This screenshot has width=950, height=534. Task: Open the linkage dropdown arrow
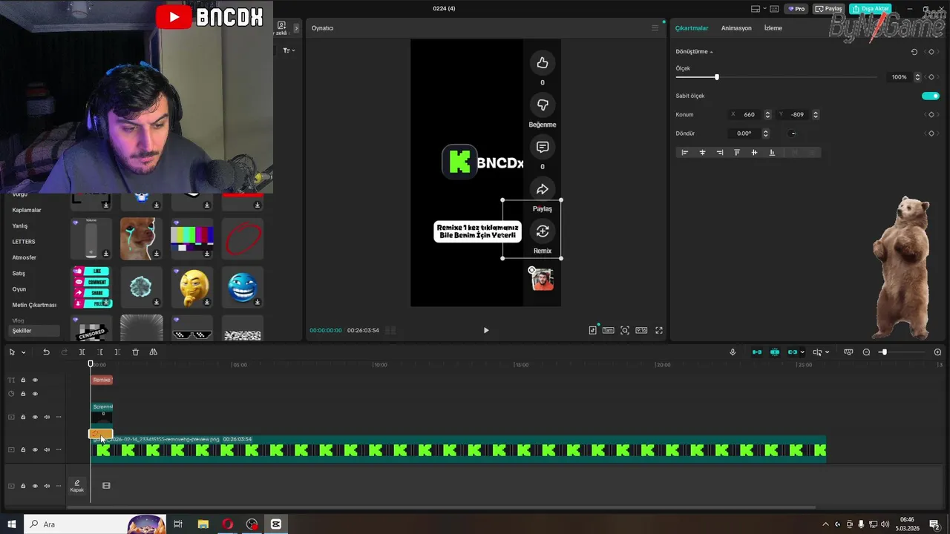click(x=802, y=352)
